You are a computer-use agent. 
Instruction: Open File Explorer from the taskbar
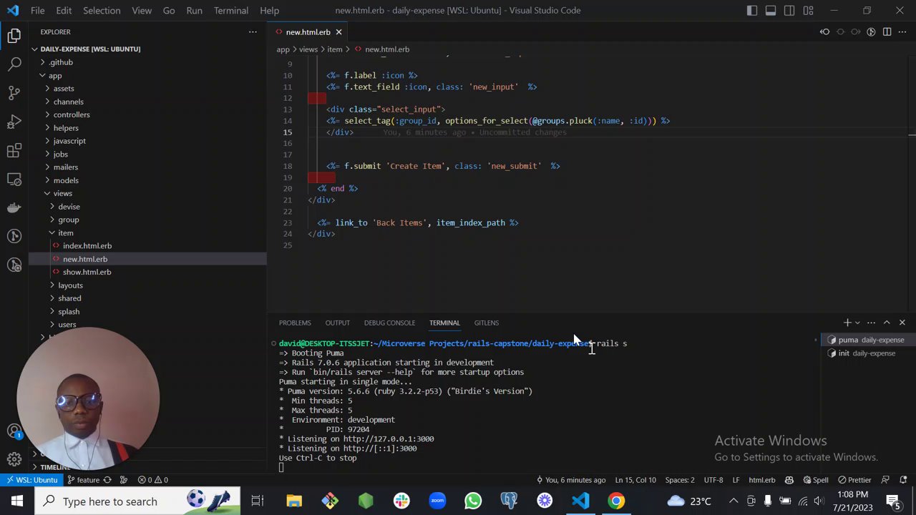pos(294,501)
